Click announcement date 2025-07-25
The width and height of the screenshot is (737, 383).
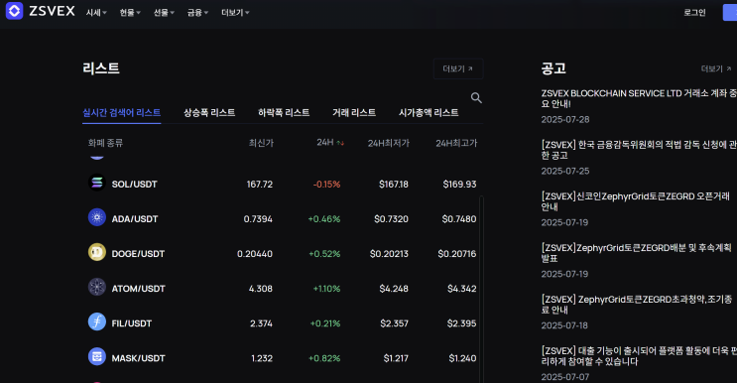click(565, 171)
